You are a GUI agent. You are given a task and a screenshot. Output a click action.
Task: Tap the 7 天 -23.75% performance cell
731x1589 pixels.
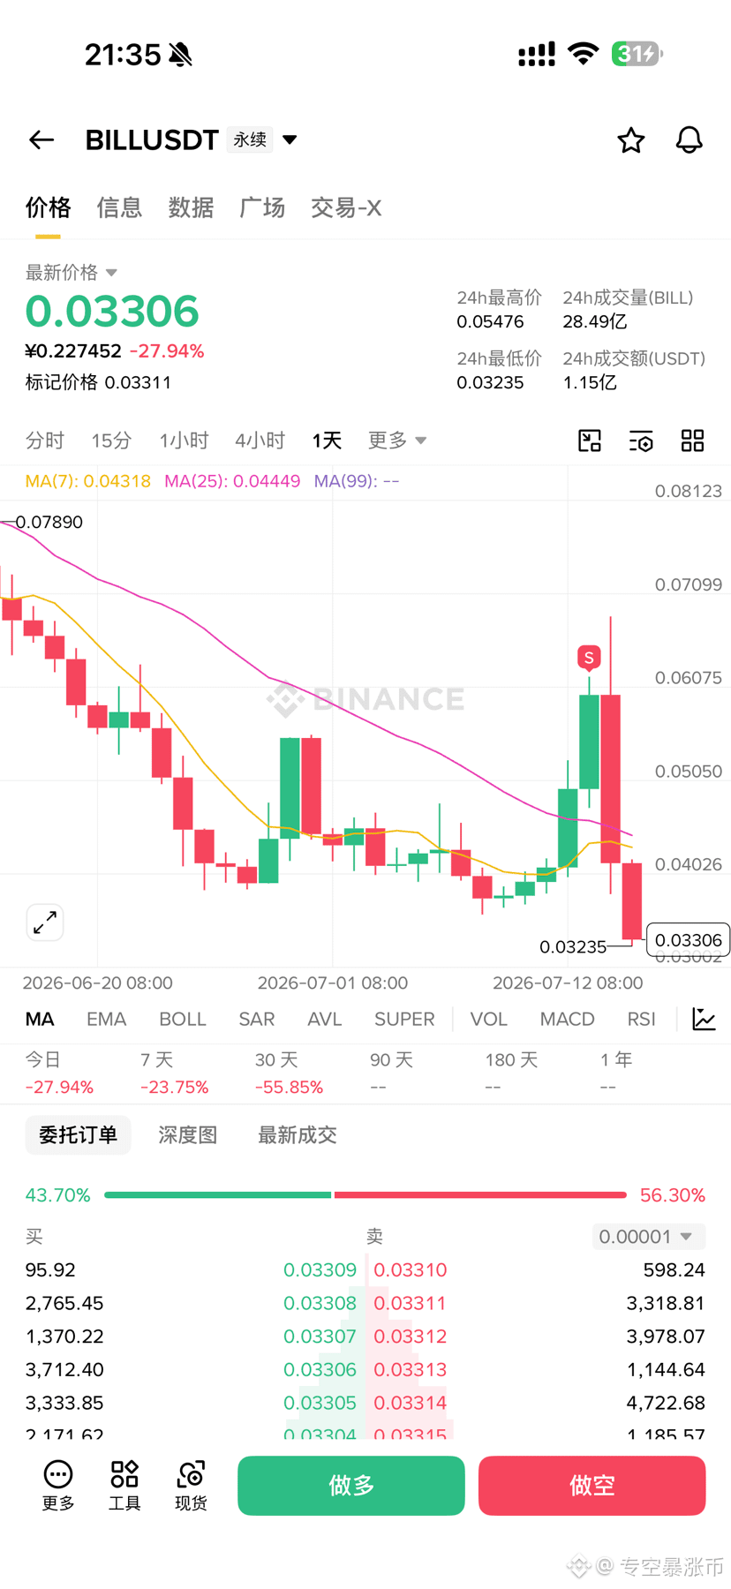click(174, 1073)
